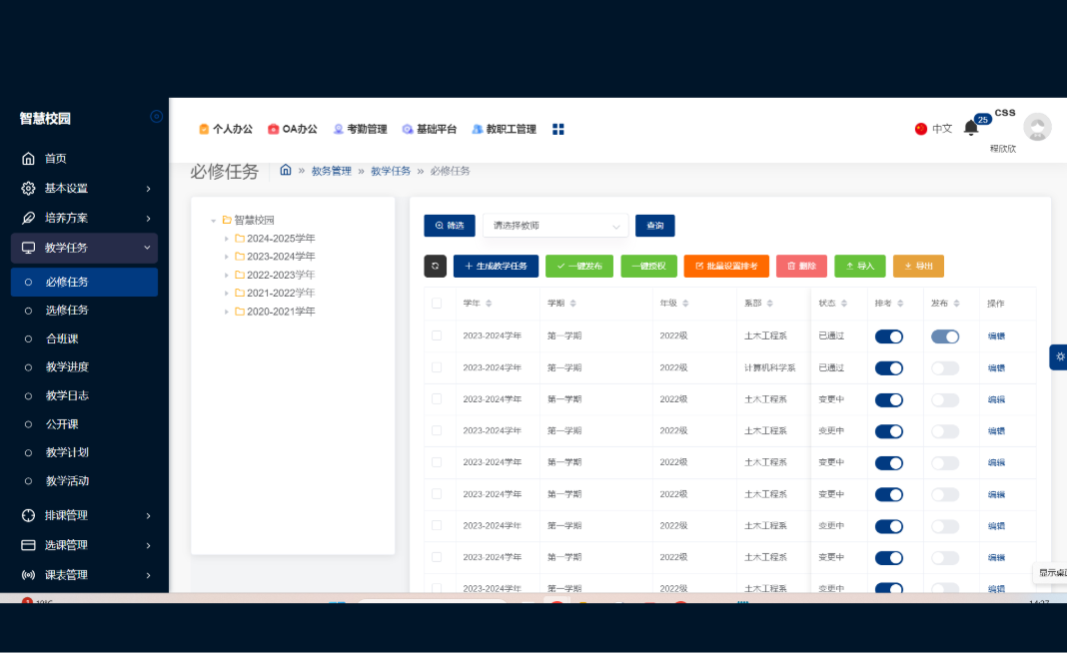
Task: Click the dark refresh icon button
Action: 435,266
